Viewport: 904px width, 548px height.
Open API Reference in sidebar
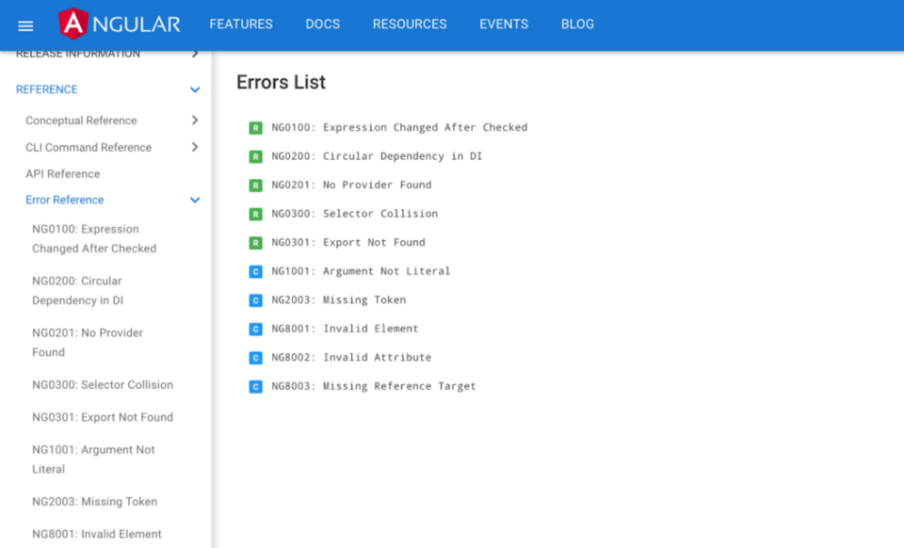click(x=63, y=174)
